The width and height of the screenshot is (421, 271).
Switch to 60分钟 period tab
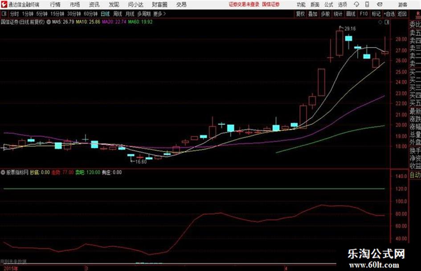90,14
